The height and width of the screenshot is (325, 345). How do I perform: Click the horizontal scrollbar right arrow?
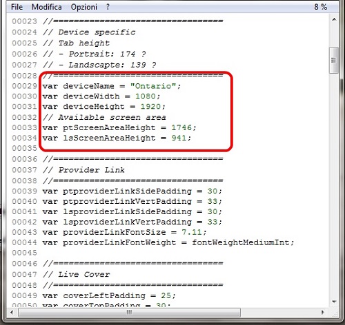pos(323,313)
